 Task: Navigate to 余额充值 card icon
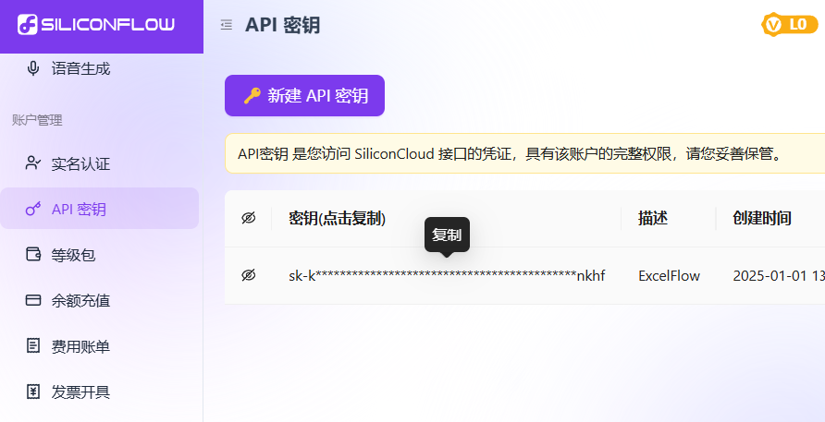tap(34, 300)
